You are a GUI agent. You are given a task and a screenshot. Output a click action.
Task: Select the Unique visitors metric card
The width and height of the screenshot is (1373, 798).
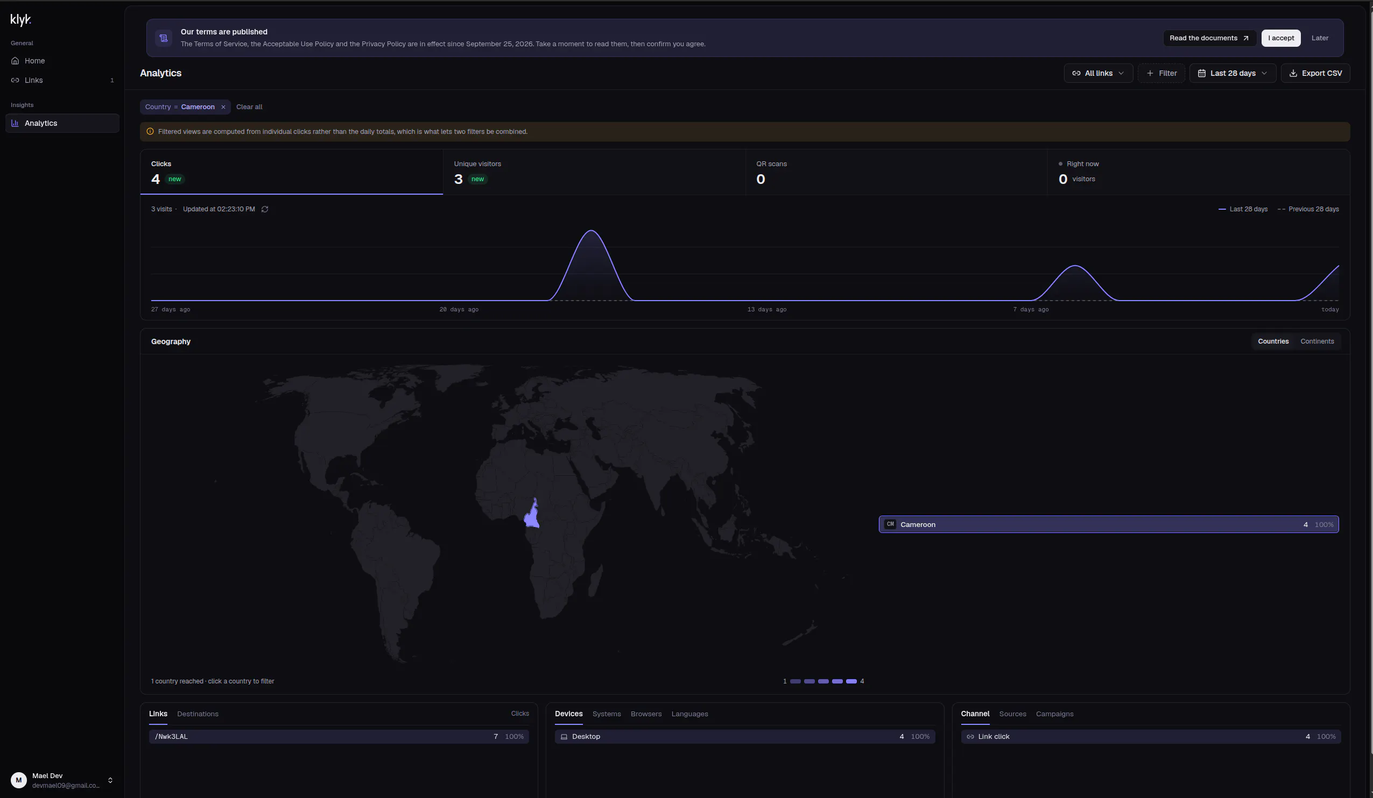coord(594,172)
